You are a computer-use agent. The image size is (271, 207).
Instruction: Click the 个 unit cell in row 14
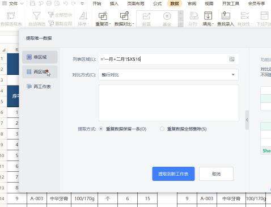coord(108,198)
